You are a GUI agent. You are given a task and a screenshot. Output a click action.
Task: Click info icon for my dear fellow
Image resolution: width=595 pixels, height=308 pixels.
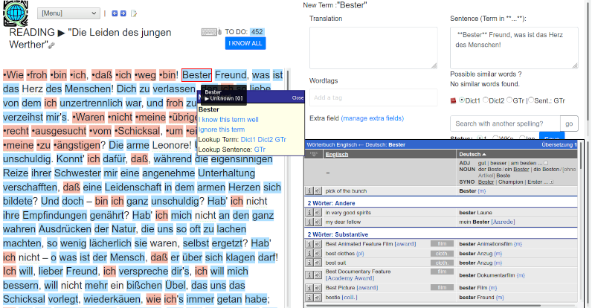click(x=309, y=222)
